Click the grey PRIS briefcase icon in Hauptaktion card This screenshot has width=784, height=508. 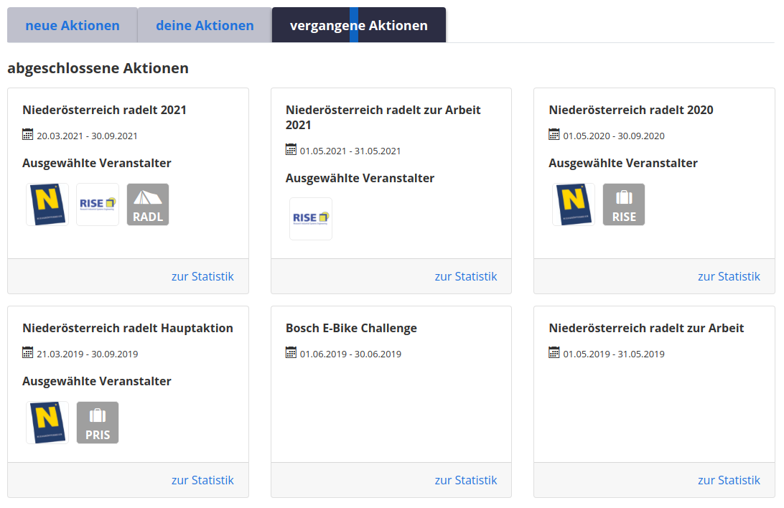[98, 423]
